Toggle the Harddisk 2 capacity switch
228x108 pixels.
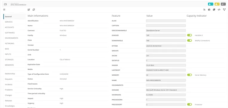[190, 35]
